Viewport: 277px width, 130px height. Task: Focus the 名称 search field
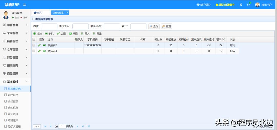pyautogui.click(x=49, y=26)
